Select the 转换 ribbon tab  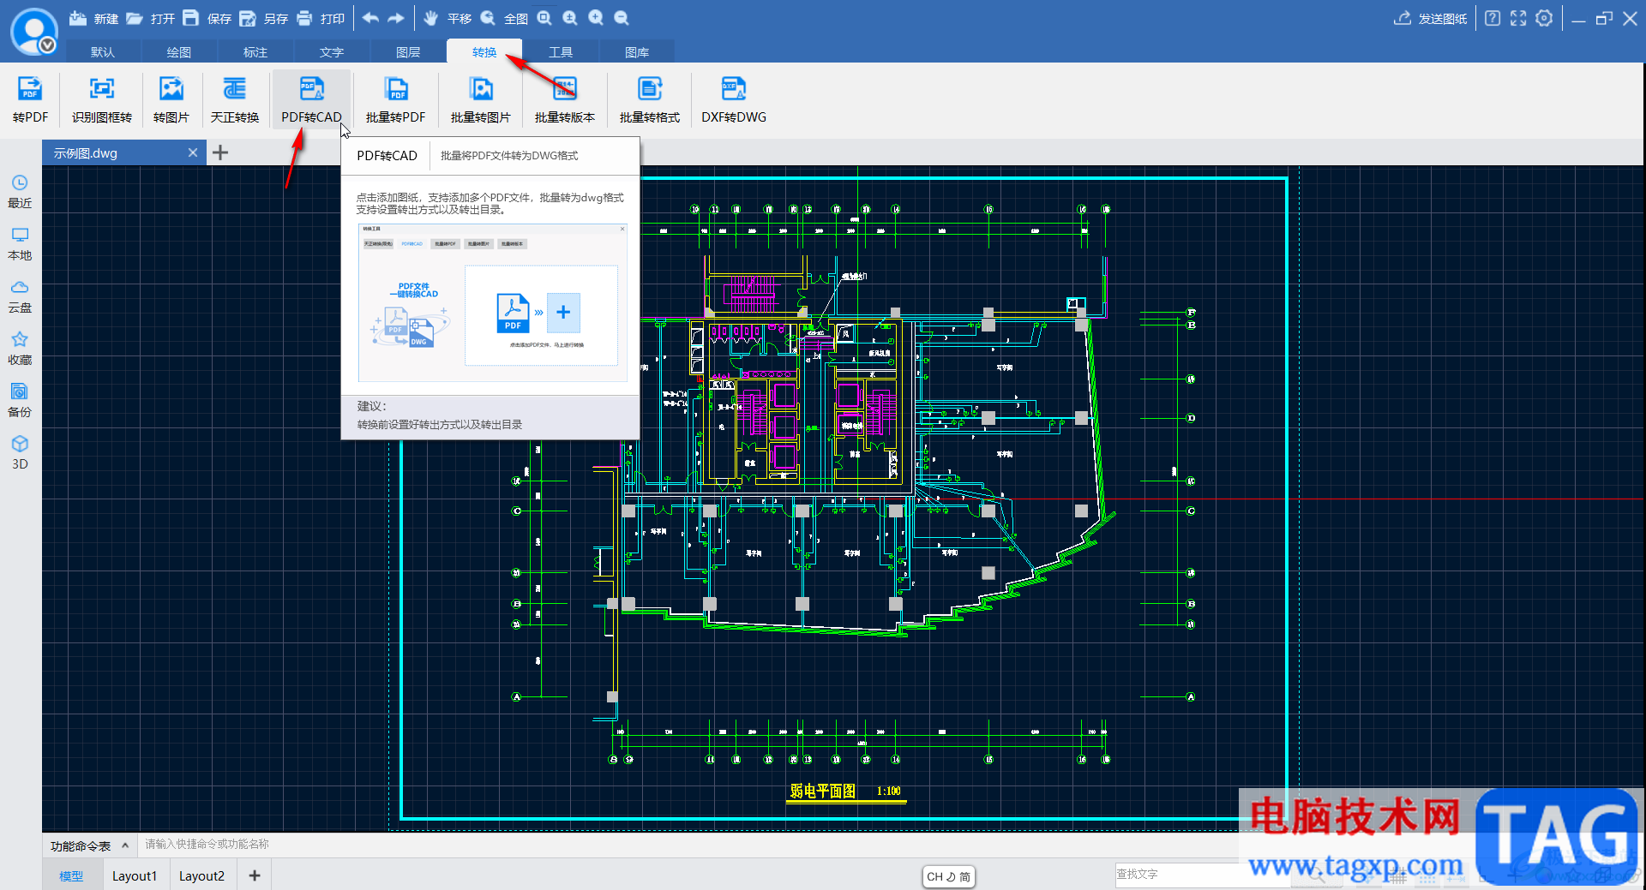[484, 52]
